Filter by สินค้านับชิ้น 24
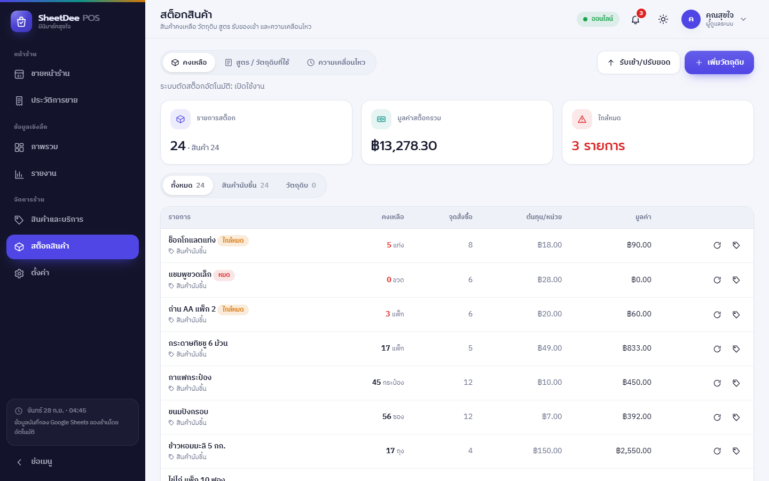 click(245, 185)
